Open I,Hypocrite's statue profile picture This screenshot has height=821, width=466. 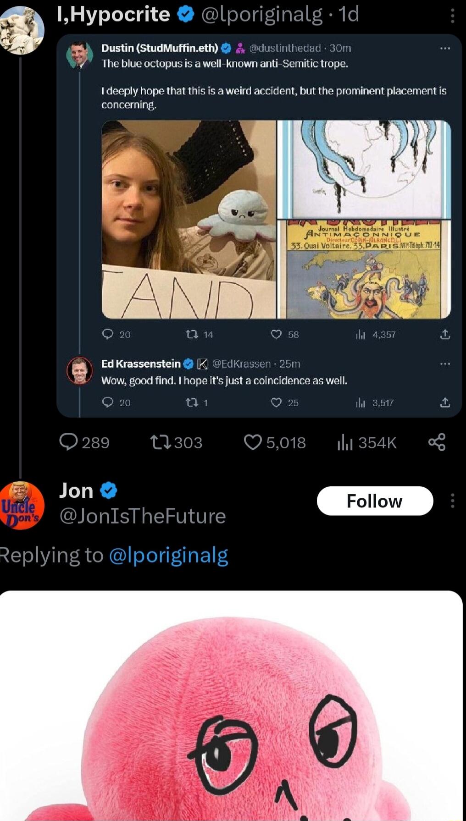pos(22,31)
